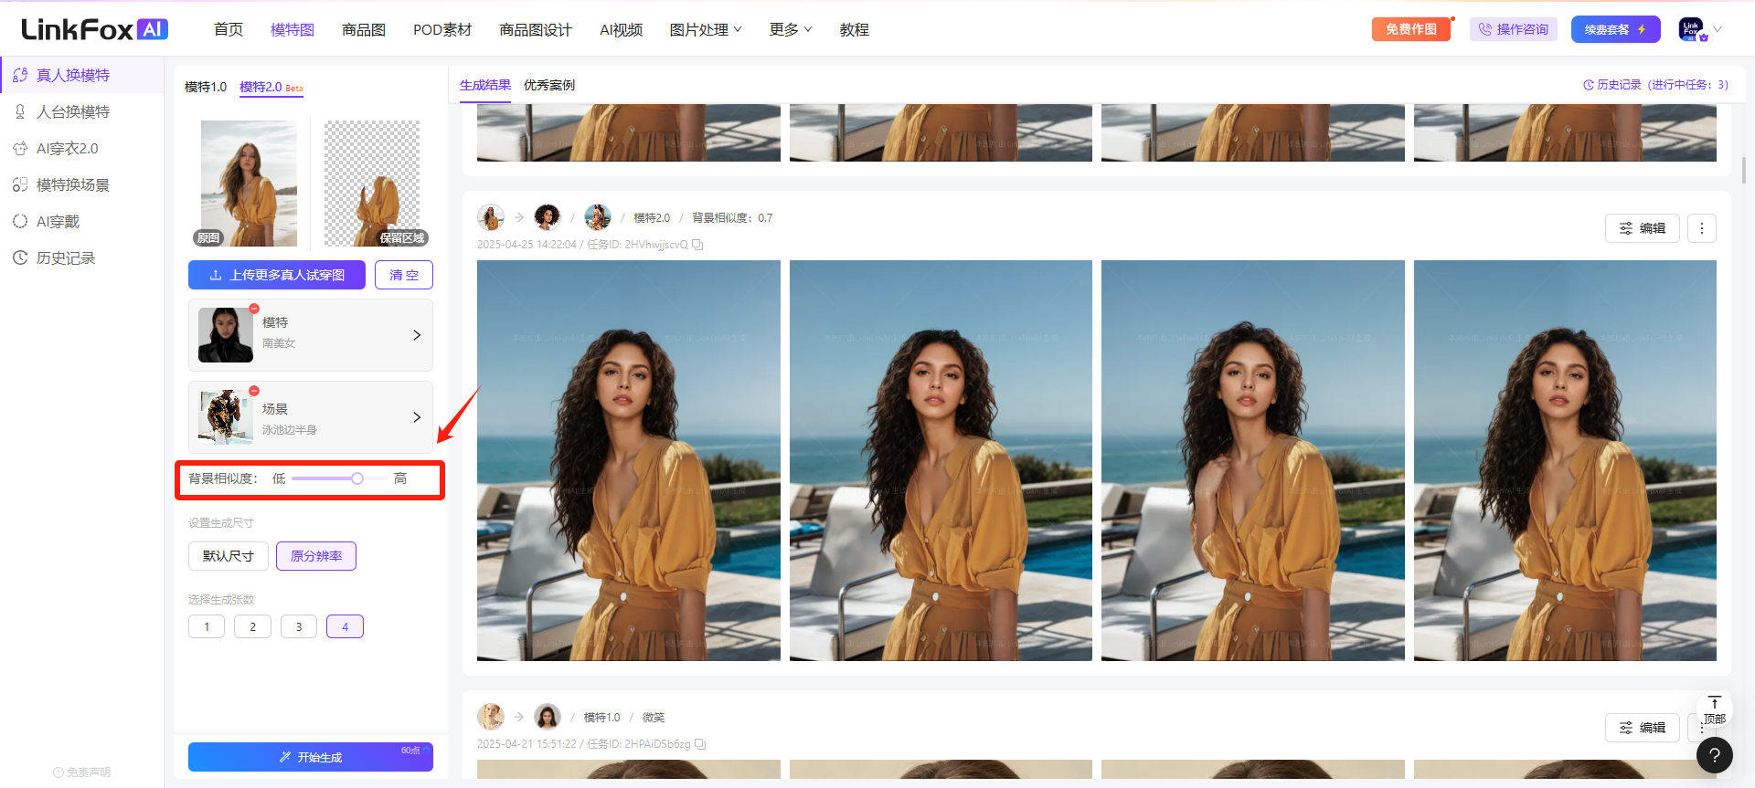Click 编辑 for the 模特1.0 task
This screenshot has height=788, width=1755.
tap(1643, 728)
